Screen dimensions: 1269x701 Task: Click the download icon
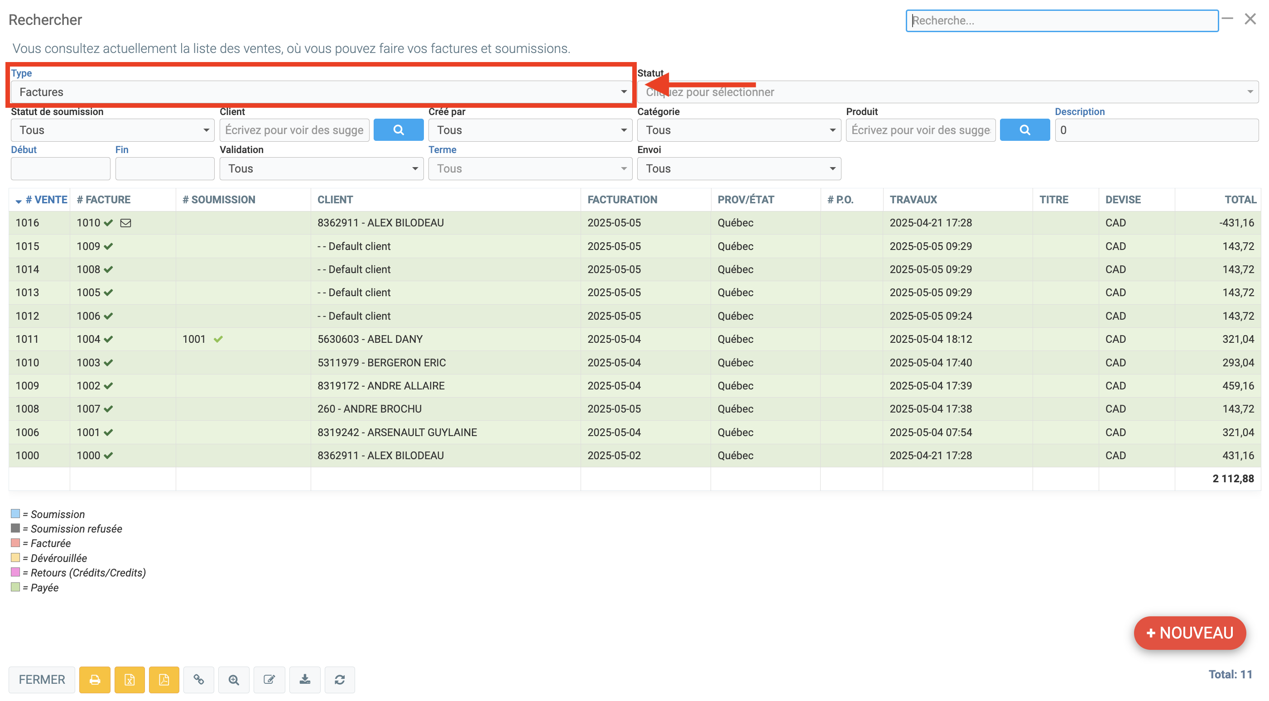click(304, 680)
